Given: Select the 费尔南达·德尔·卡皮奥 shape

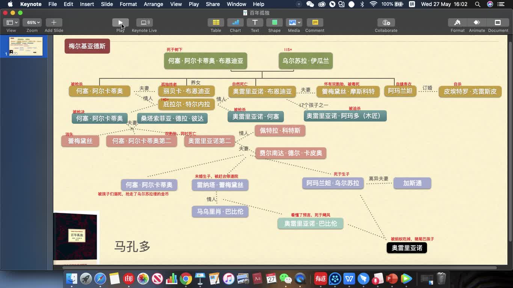Looking at the screenshot, I should (291, 153).
